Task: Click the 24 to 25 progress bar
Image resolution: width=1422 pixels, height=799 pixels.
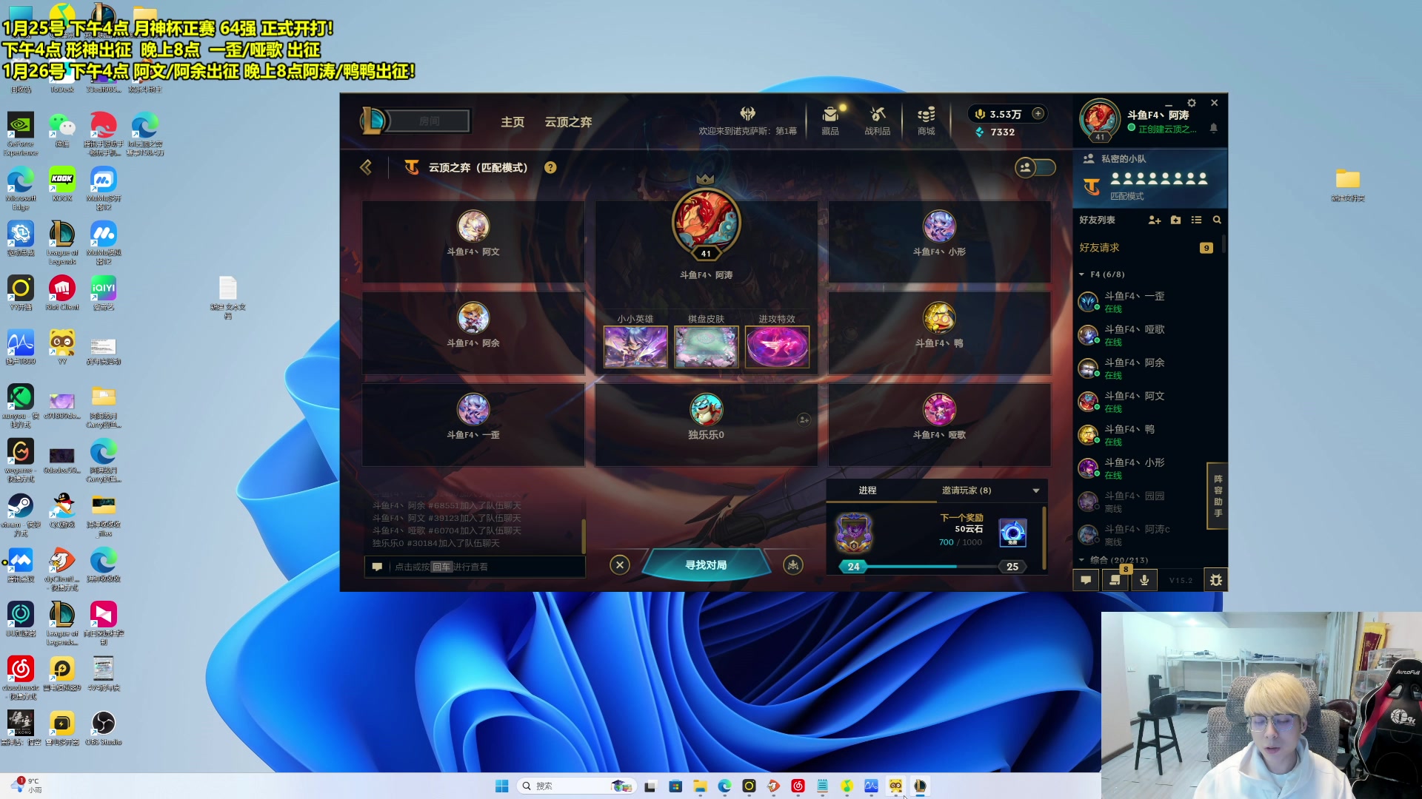Action: coord(933,567)
